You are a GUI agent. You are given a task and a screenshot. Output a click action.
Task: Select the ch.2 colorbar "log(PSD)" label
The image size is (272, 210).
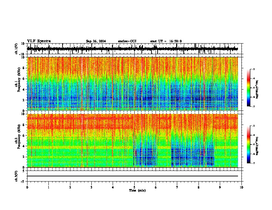click(257, 146)
